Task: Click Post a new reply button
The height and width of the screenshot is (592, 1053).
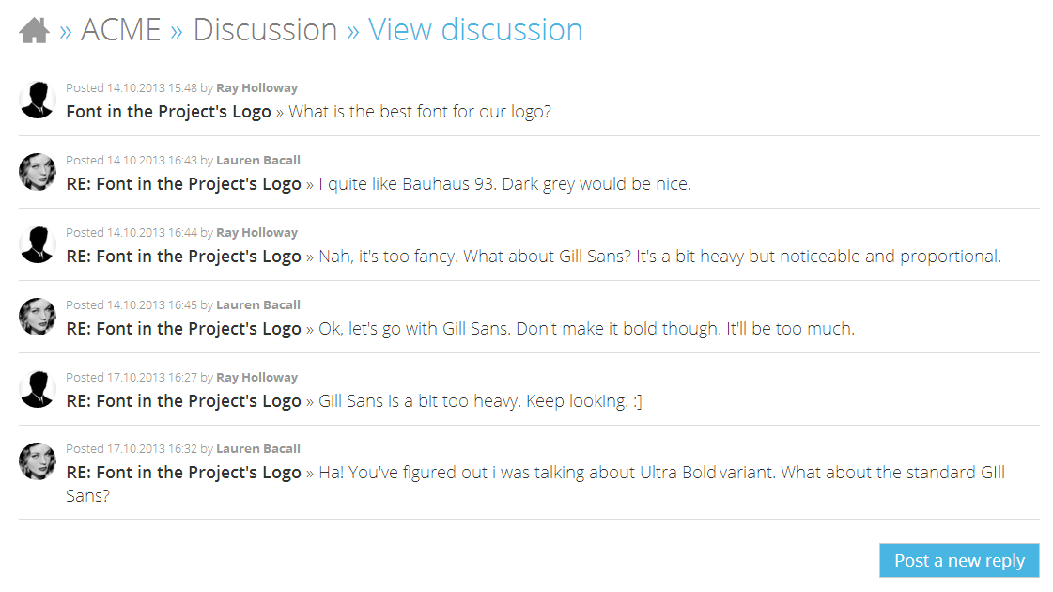Action: pyautogui.click(x=959, y=560)
